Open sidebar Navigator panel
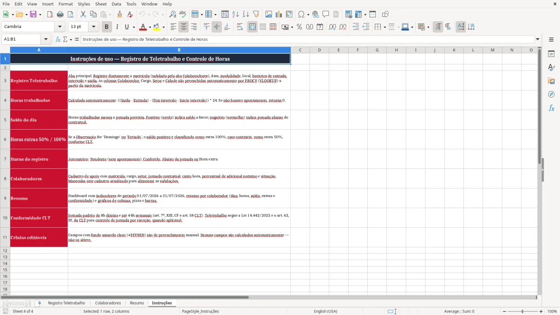 click(x=551, y=95)
